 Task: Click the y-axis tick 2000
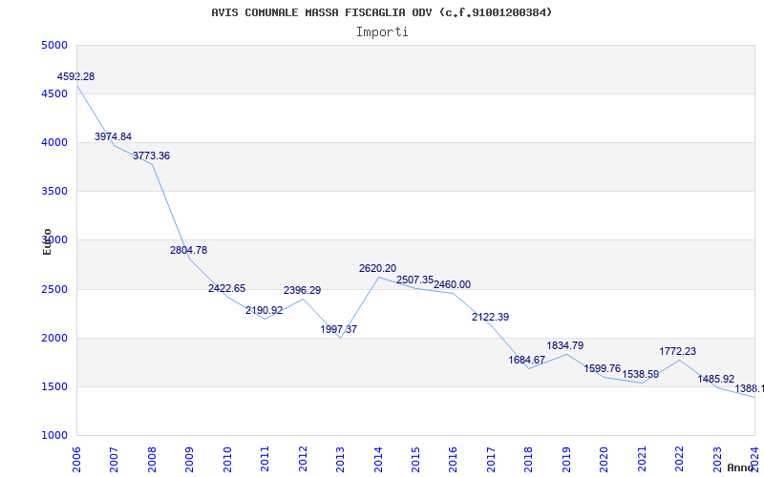[x=54, y=339]
